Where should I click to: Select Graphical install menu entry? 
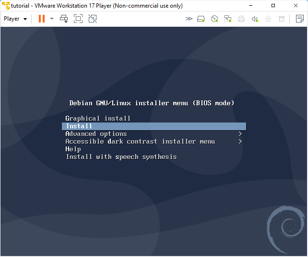click(x=98, y=119)
